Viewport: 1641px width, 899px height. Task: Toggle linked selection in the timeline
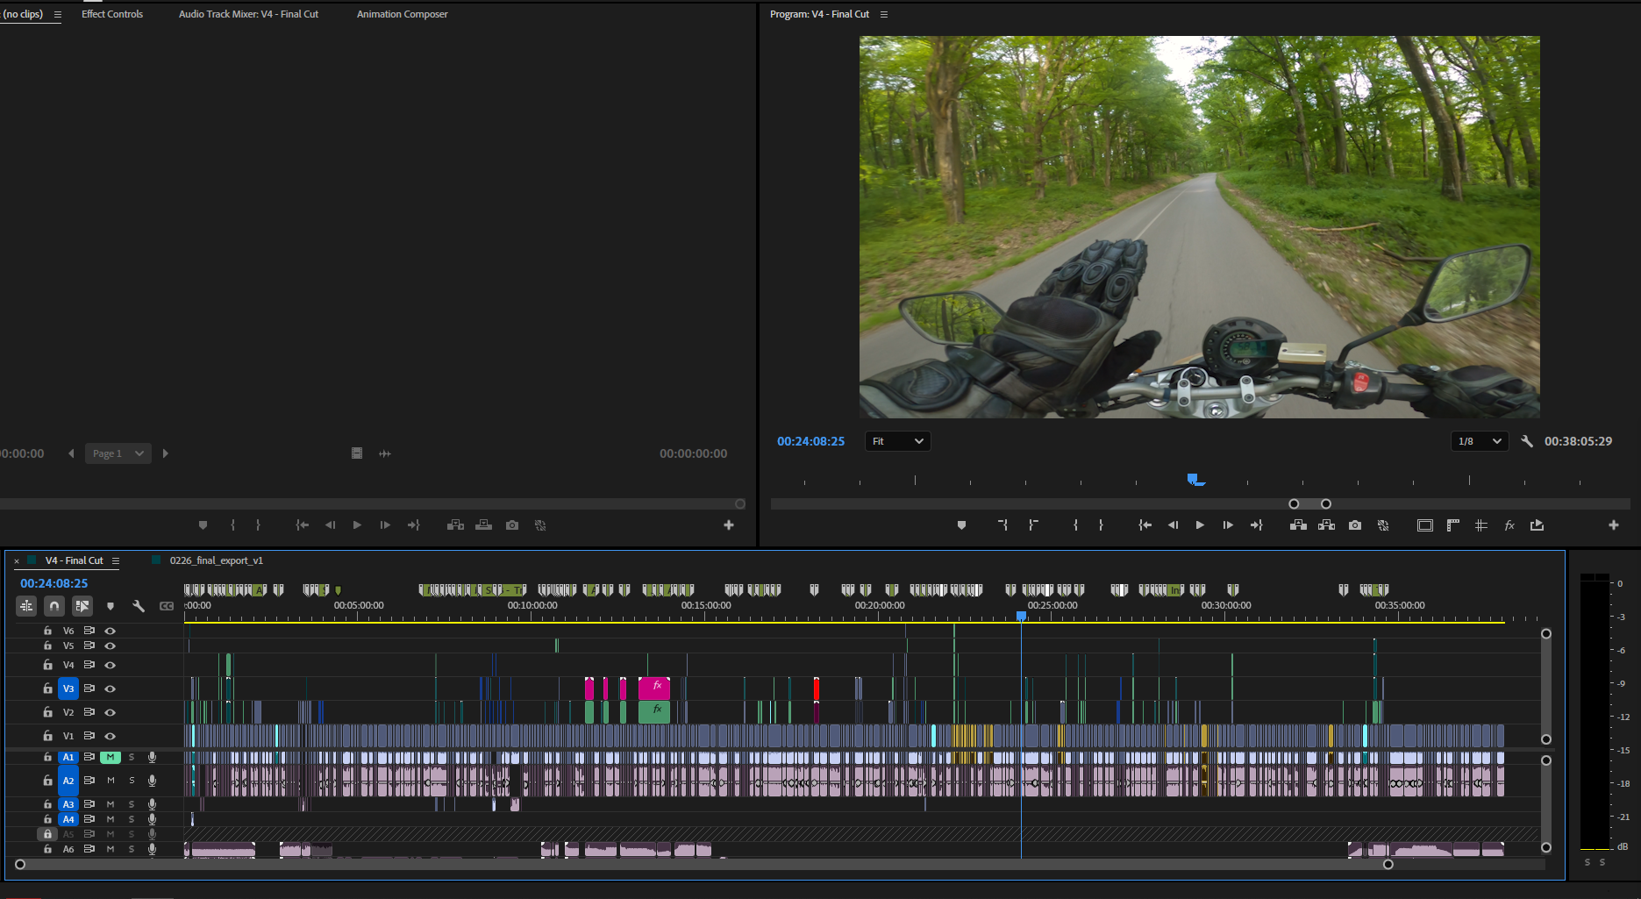tap(82, 605)
